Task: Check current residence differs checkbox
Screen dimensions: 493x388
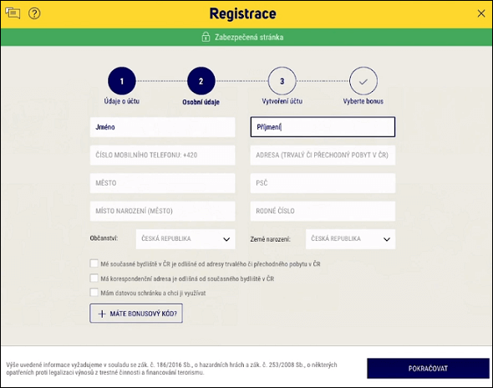Action: pos(94,263)
